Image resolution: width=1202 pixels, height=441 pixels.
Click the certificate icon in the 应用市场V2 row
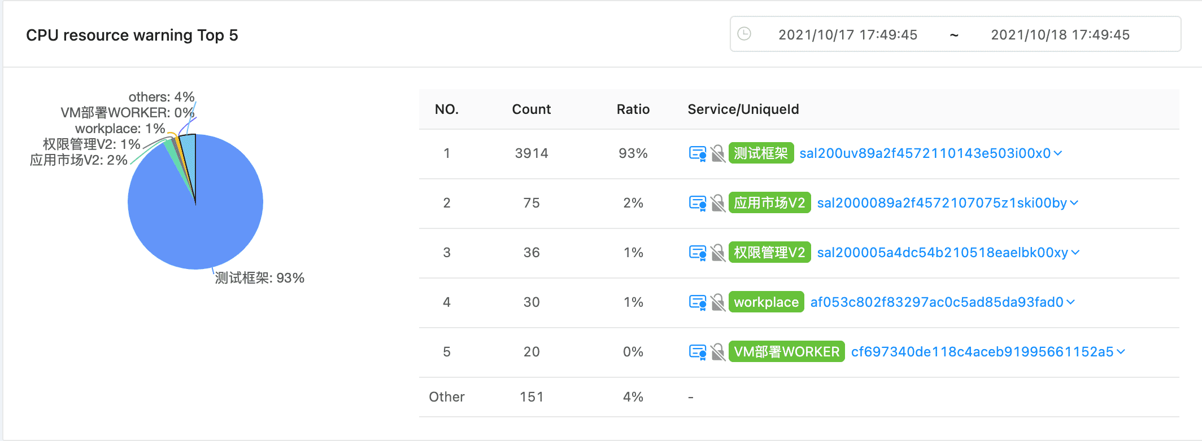click(698, 203)
